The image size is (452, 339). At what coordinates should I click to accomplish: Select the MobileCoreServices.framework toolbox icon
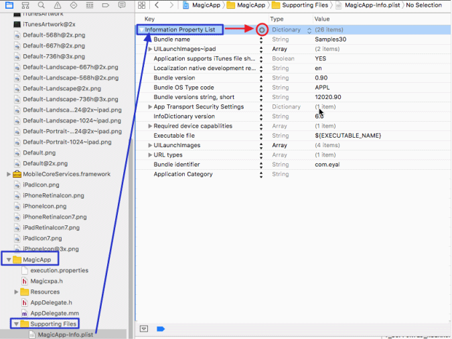tap(17, 174)
